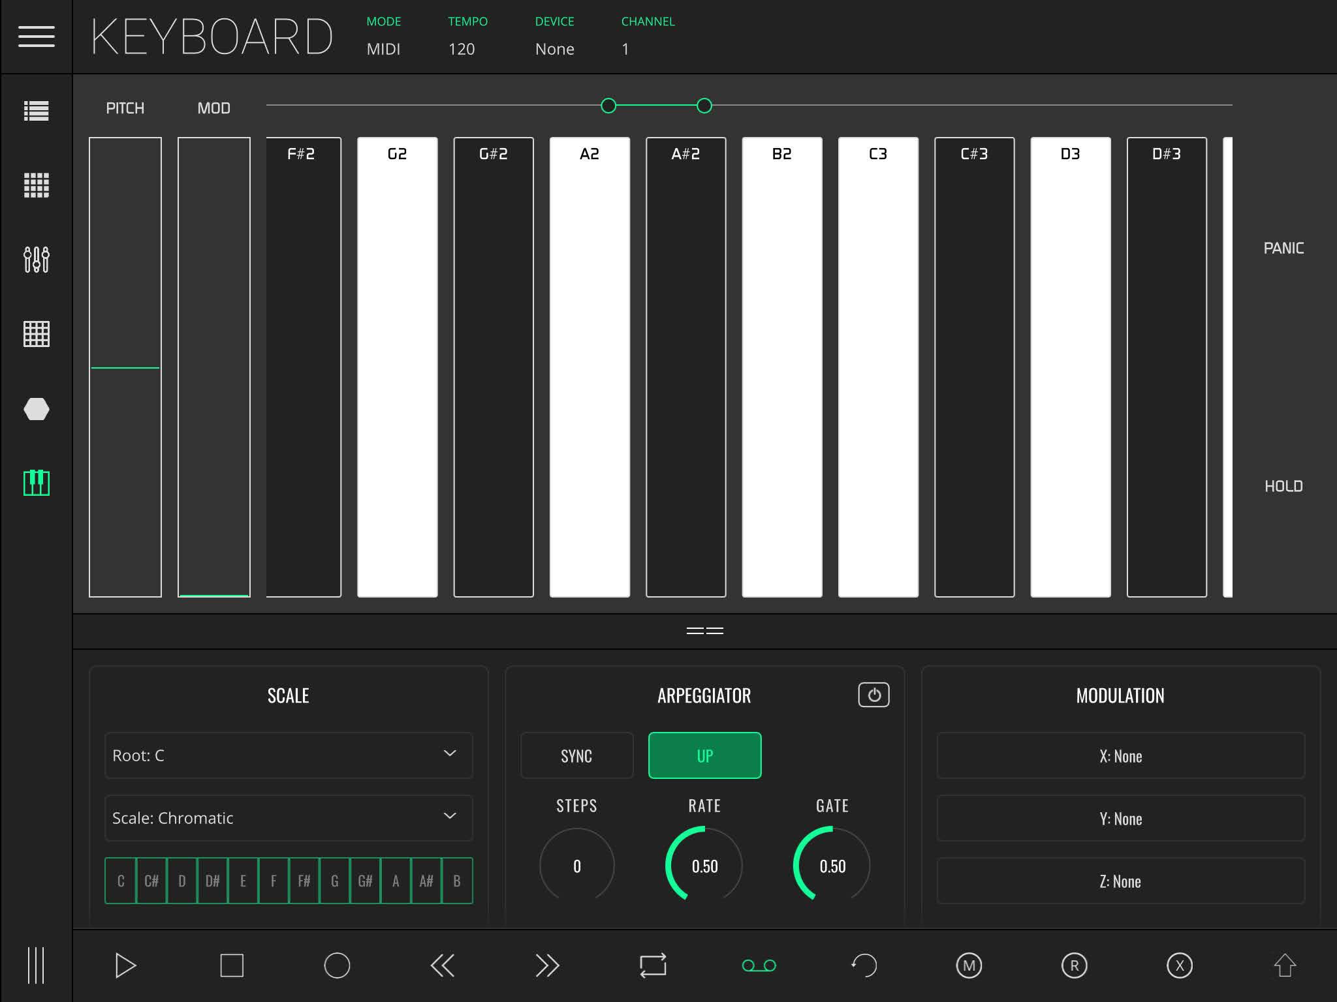Open the Z: None modulation assignment

pos(1120,881)
